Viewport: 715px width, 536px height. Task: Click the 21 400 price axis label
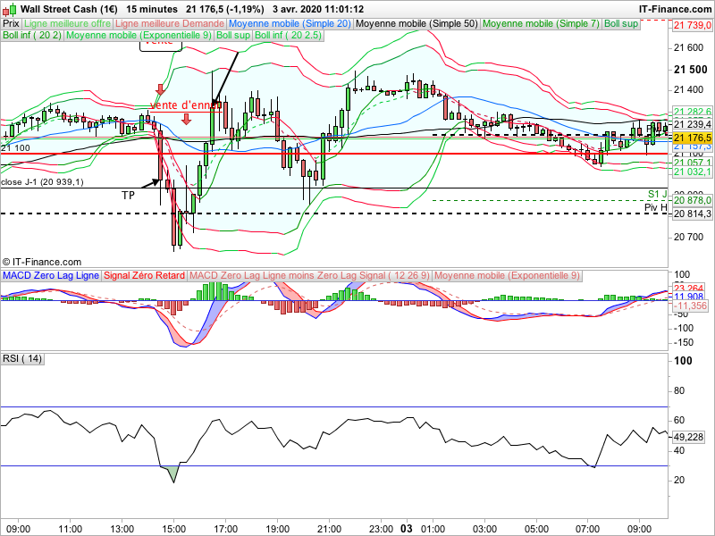coord(688,90)
